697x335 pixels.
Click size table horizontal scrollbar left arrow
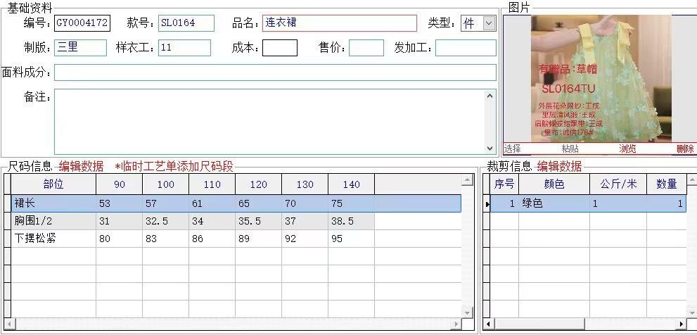[9, 324]
